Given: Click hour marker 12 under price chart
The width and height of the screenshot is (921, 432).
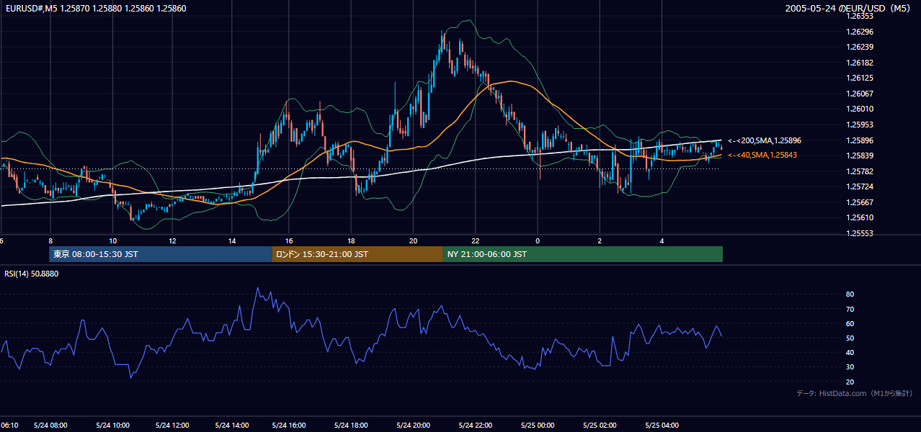Looking at the screenshot, I should (172, 240).
